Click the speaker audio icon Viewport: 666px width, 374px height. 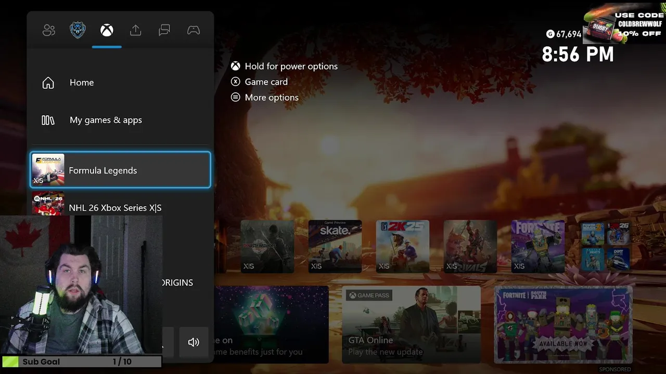click(x=194, y=342)
